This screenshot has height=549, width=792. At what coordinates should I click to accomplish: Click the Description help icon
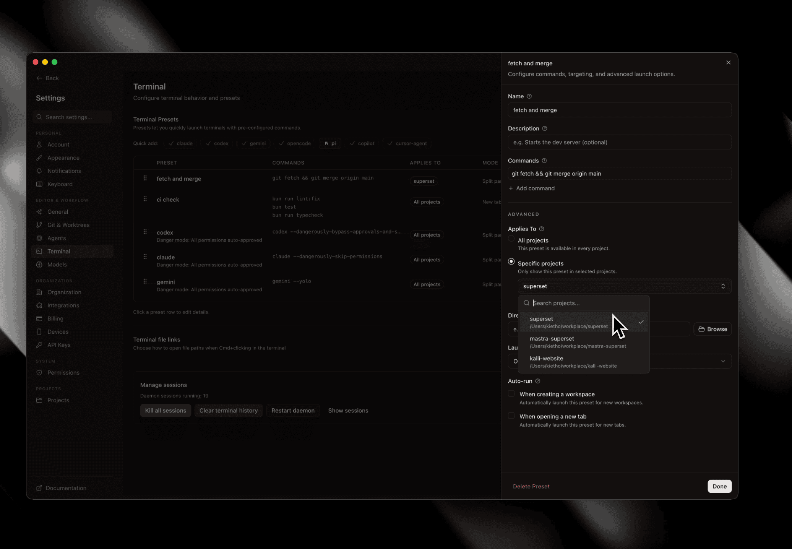pyautogui.click(x=545, y=128)
